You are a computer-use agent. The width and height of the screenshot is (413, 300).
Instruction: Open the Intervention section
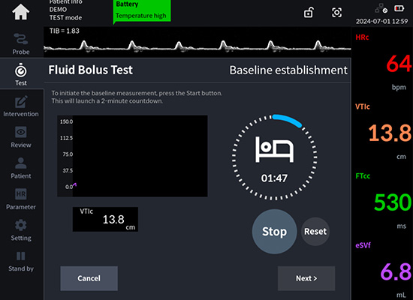point(21,106)
